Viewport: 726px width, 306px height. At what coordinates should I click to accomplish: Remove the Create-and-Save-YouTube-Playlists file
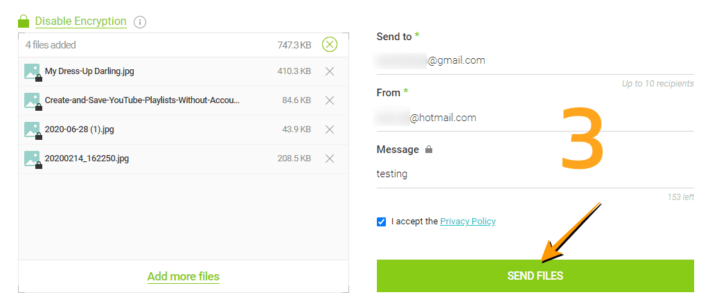pyautogui.click(x=330, y=100)
